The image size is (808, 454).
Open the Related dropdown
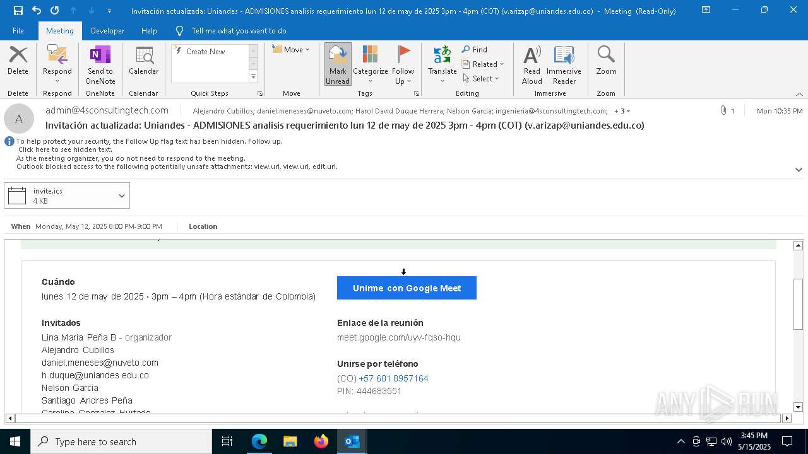[x=484, y=64]
